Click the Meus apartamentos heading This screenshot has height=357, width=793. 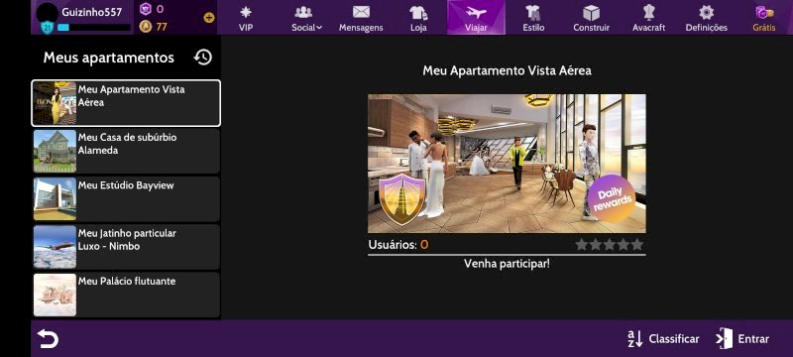pyautogui.click(x=109, y=58)
